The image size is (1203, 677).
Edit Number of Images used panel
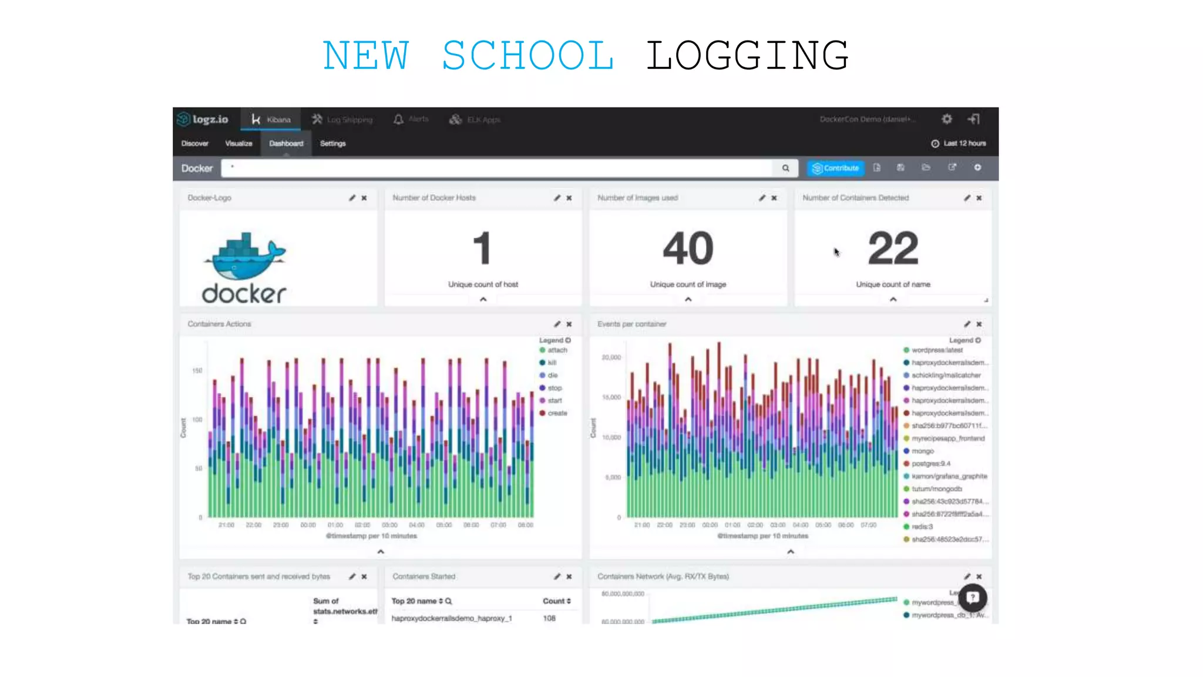(762, 198)
